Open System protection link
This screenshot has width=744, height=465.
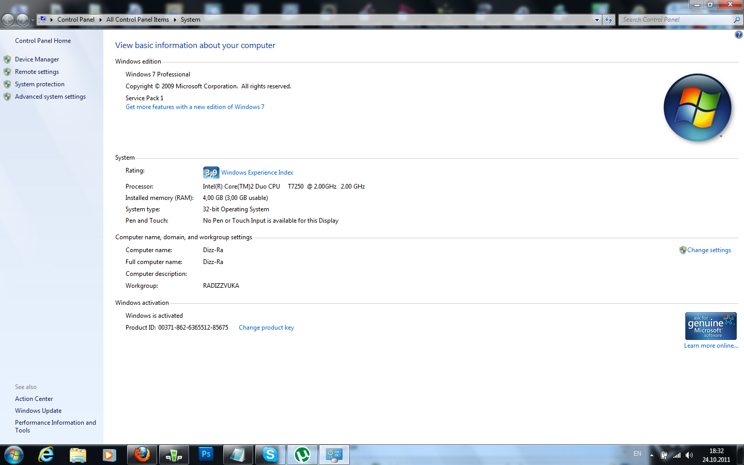click(x=40, y=84)
